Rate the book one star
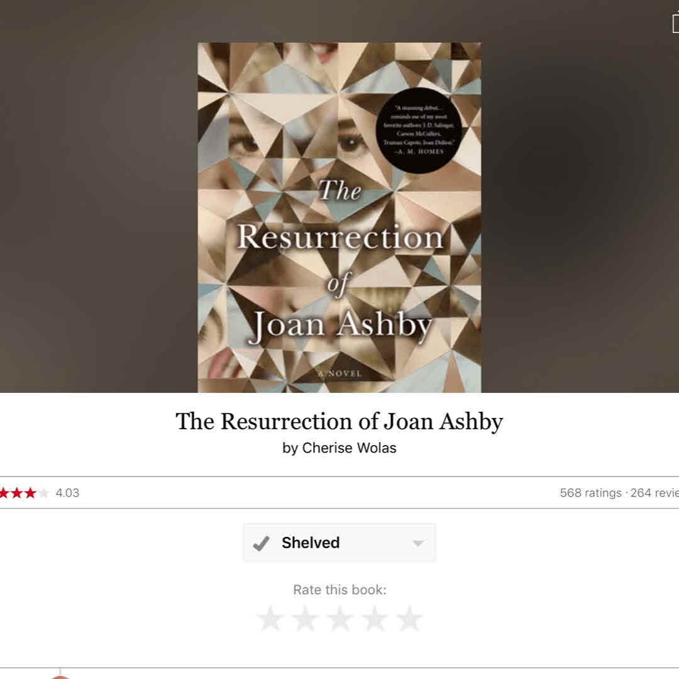 tap(270, 619)
